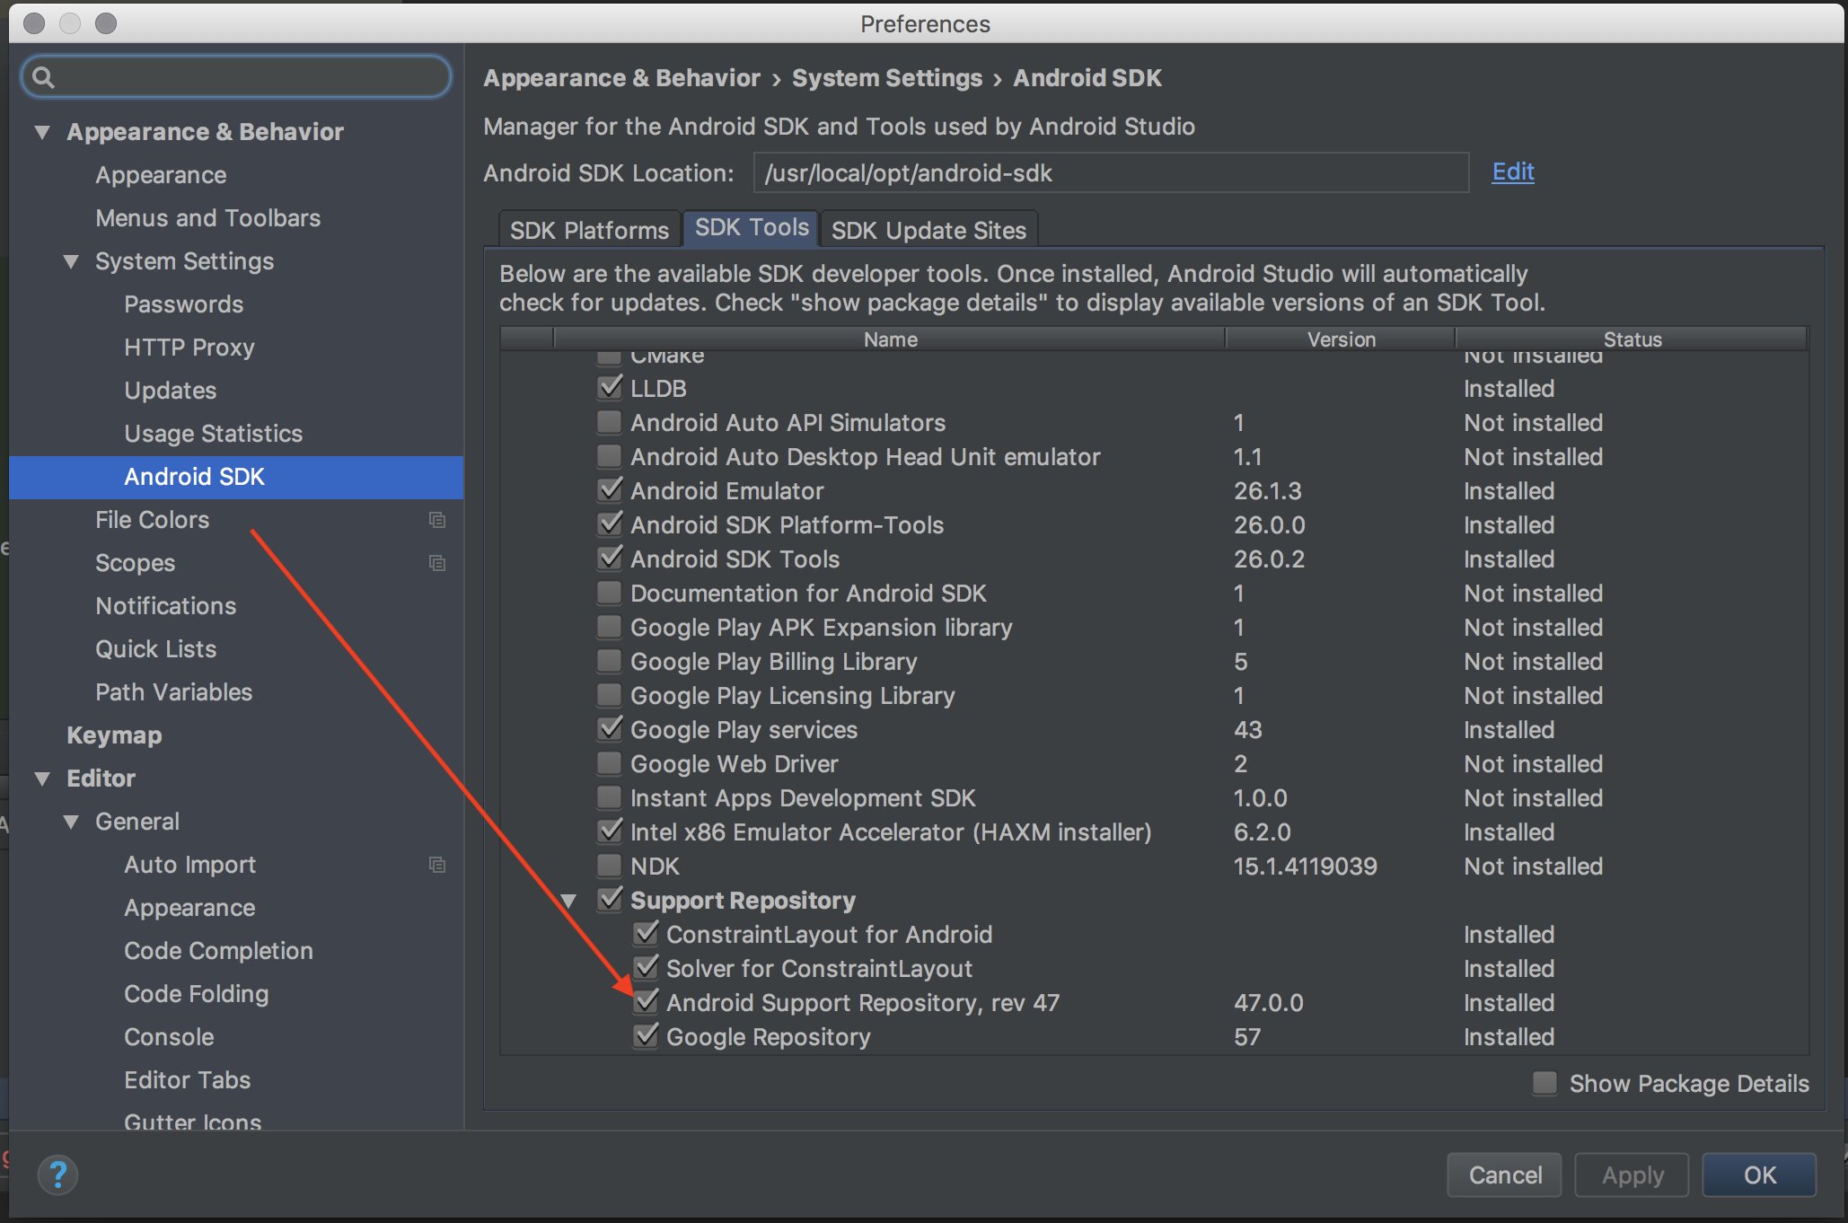Select Quick Lists in the sidebar
The width and height of the screenshot is (1848, 1223).
click(155, 649)
